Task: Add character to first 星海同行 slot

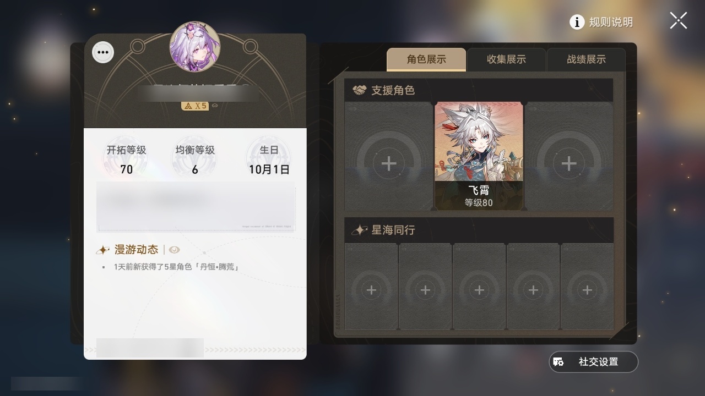Action: point(371,290)
